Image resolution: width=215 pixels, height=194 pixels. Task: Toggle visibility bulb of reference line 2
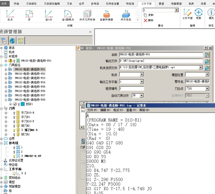click(14, 152)
